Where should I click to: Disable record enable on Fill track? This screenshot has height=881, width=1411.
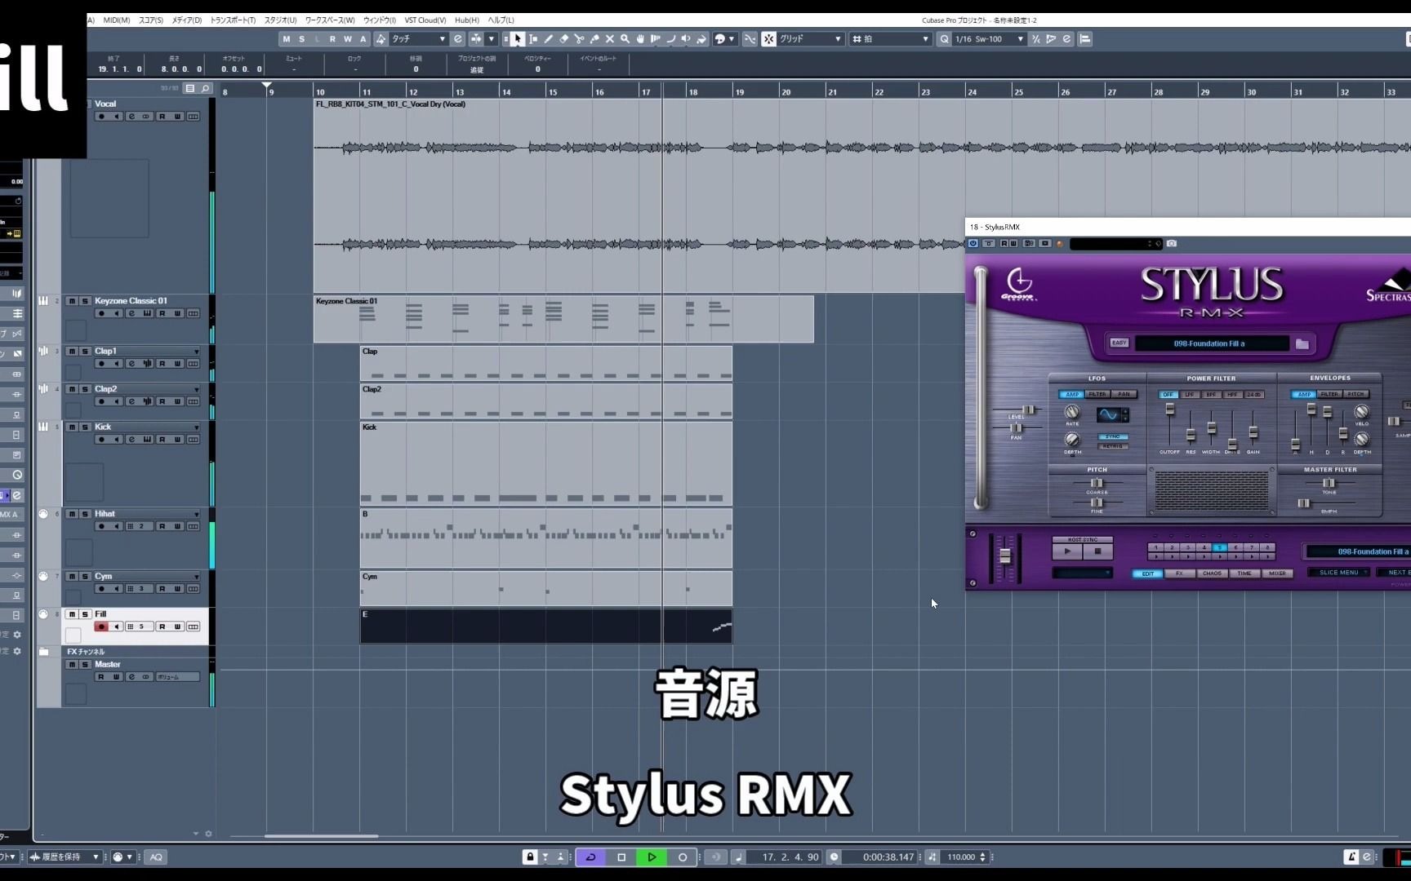click(x=101, y=626)
